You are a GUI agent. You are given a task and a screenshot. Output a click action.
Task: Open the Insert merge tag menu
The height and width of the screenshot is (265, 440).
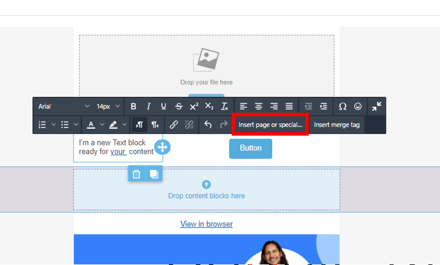(337, 125)
